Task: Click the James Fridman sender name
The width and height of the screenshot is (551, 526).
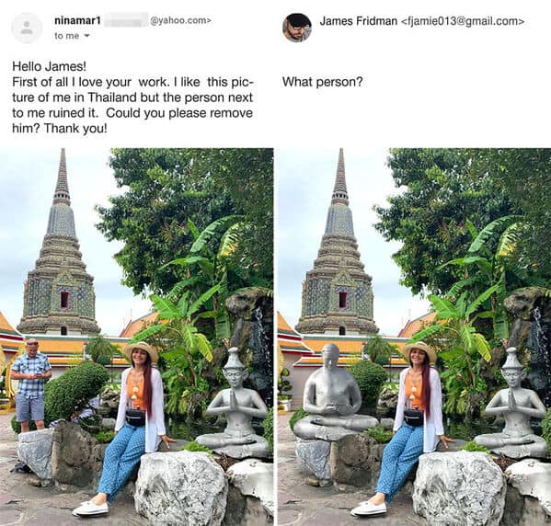Action: coord(358,21)
